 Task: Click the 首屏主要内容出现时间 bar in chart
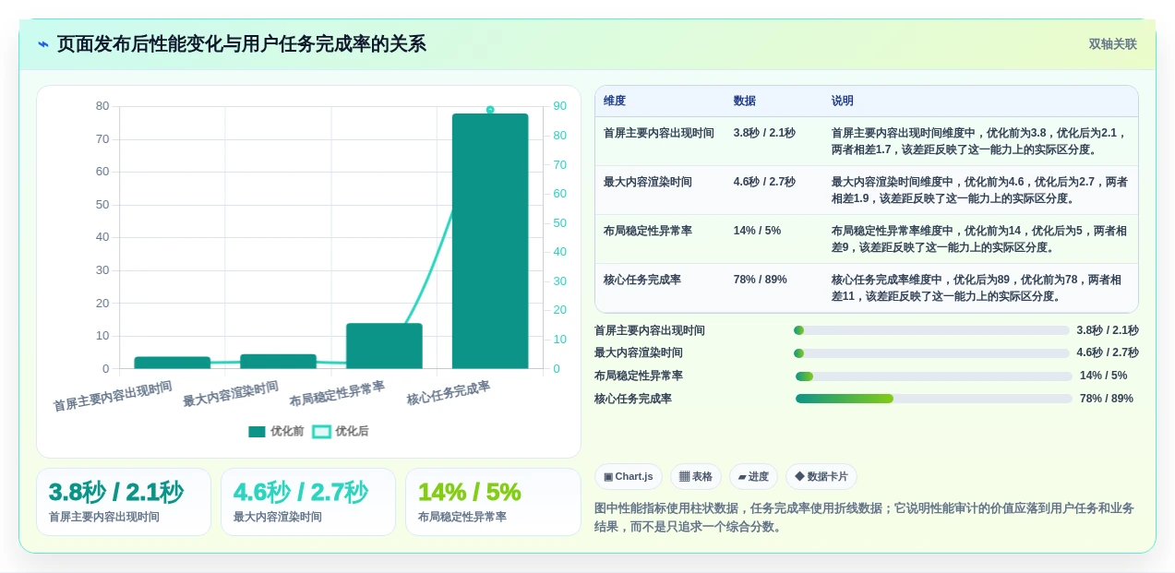pyautogui.click(x=173, y=363)
